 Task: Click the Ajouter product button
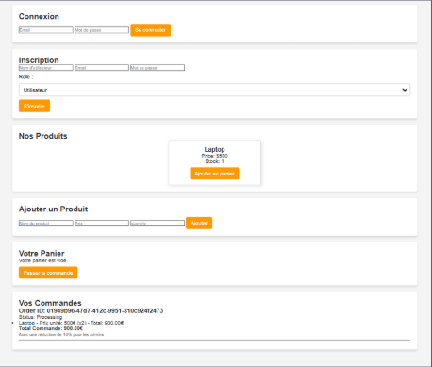click(199, 224)
